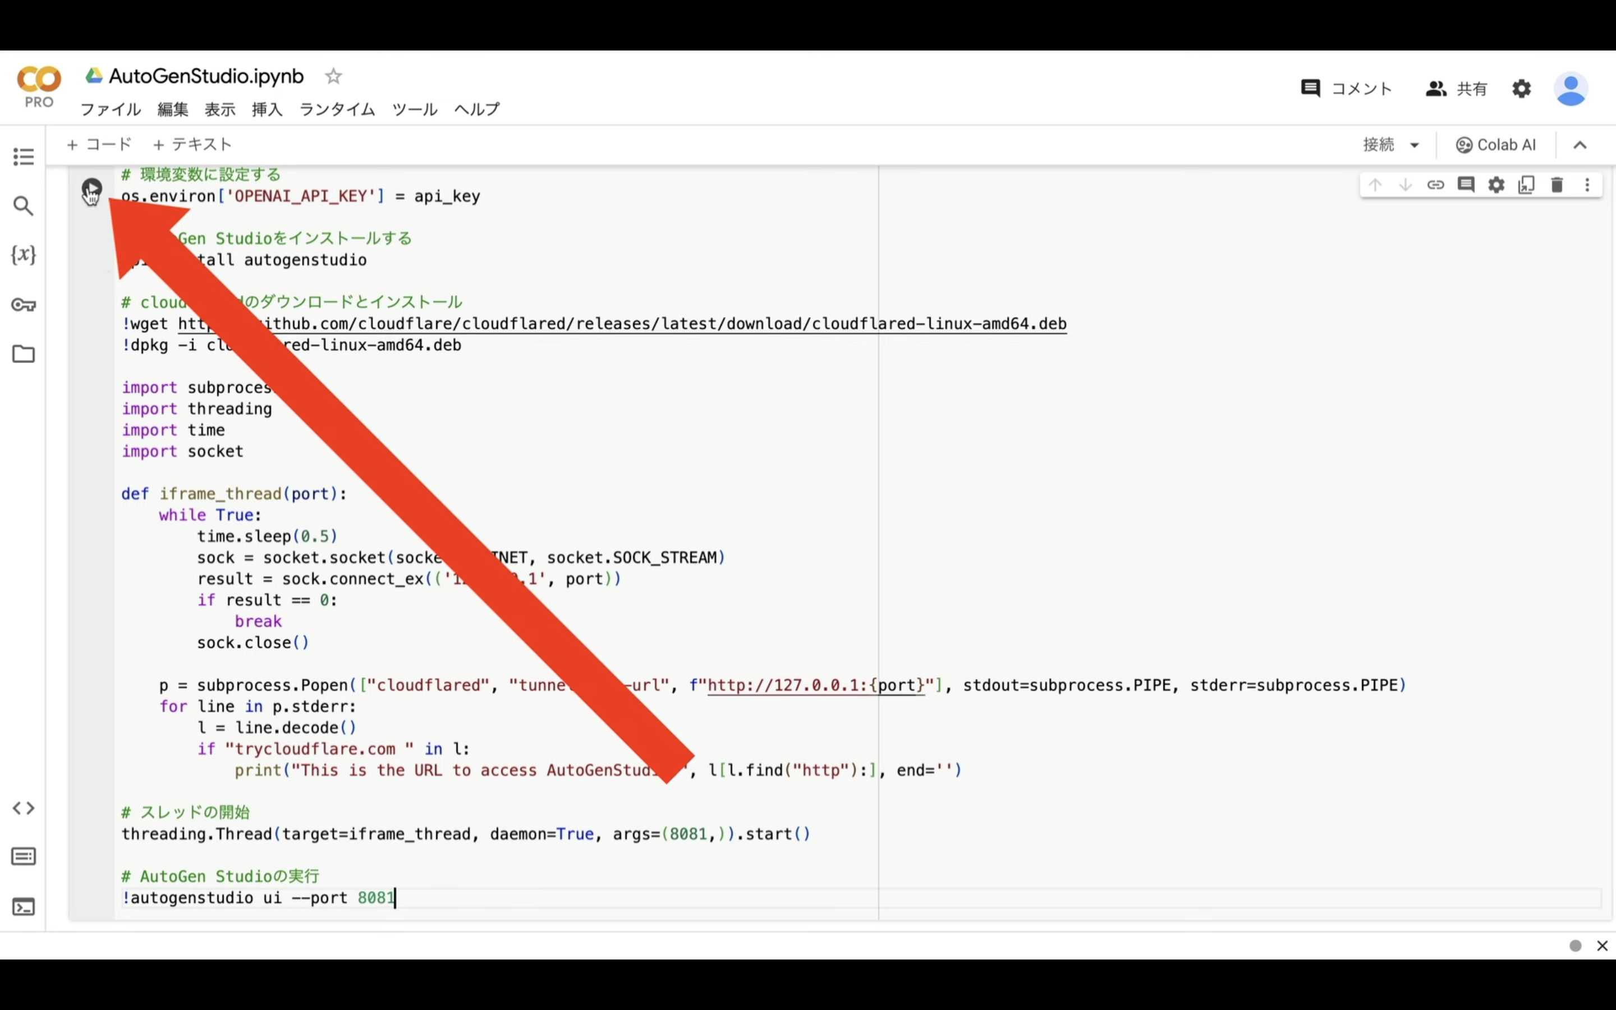This screenshot has height=1010, width=1616.
Task: Open the コメント panel
Action: 1346,88
